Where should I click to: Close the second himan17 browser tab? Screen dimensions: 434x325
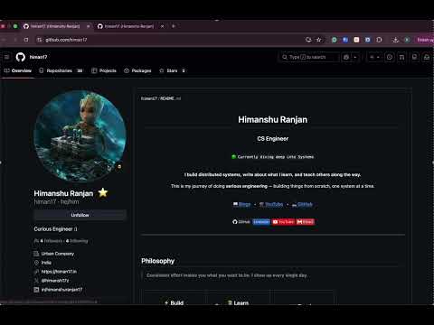(162, 26)
